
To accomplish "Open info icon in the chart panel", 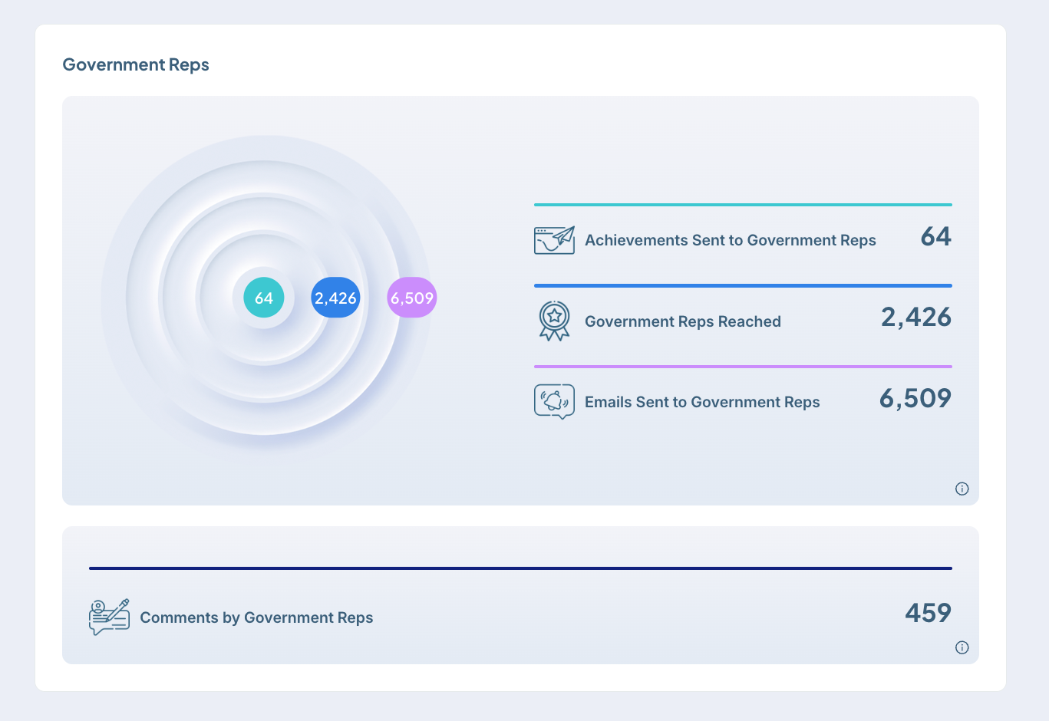I will click(962, 489).
